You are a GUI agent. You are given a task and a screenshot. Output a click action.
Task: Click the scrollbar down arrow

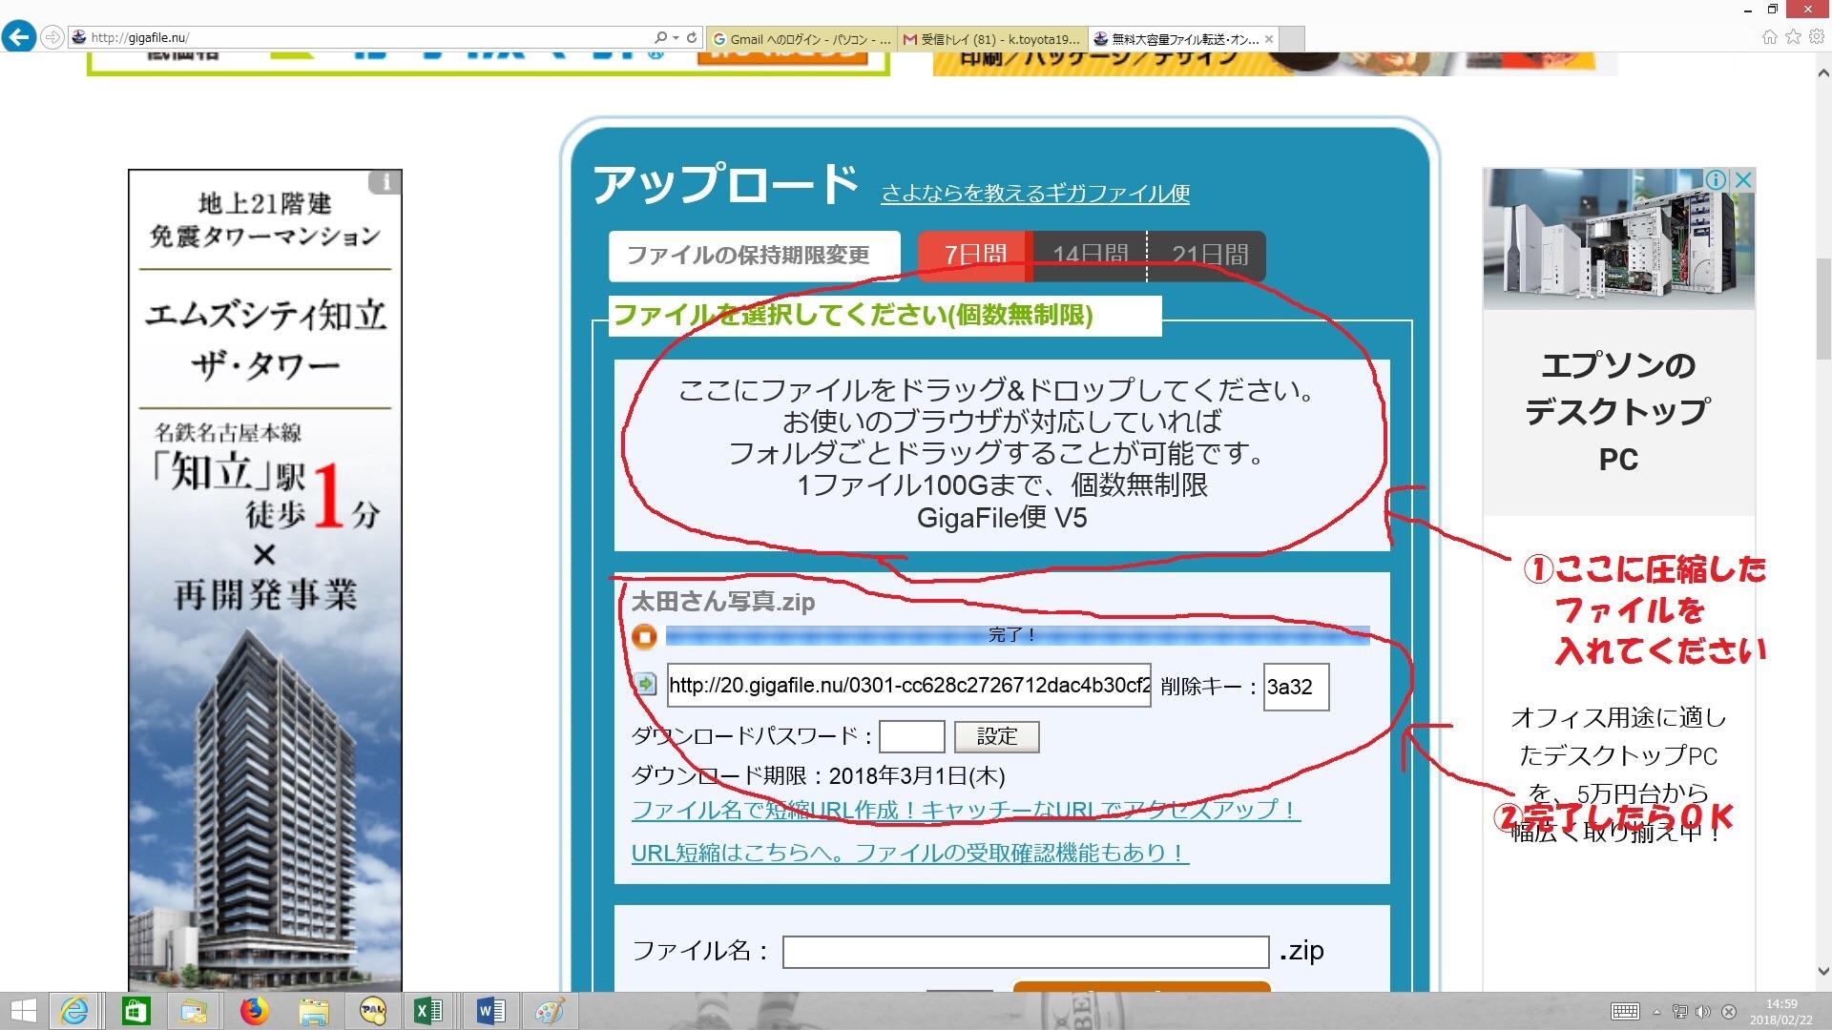click(x=1823, y=973)
